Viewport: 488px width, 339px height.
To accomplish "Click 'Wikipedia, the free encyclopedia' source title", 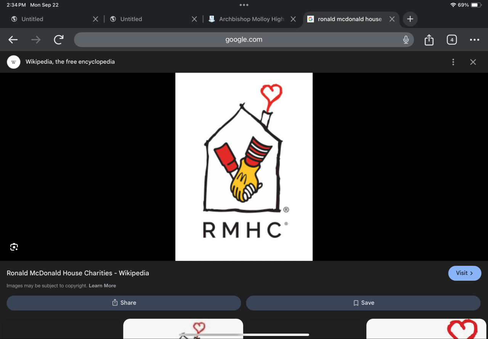I will pos(70,62).
